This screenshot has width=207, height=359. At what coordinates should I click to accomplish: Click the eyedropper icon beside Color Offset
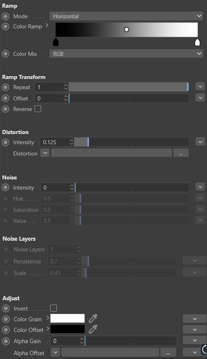(x=93, y=329)
